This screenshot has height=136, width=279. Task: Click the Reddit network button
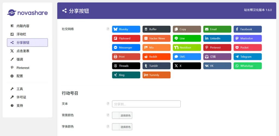tap(156, 57)
